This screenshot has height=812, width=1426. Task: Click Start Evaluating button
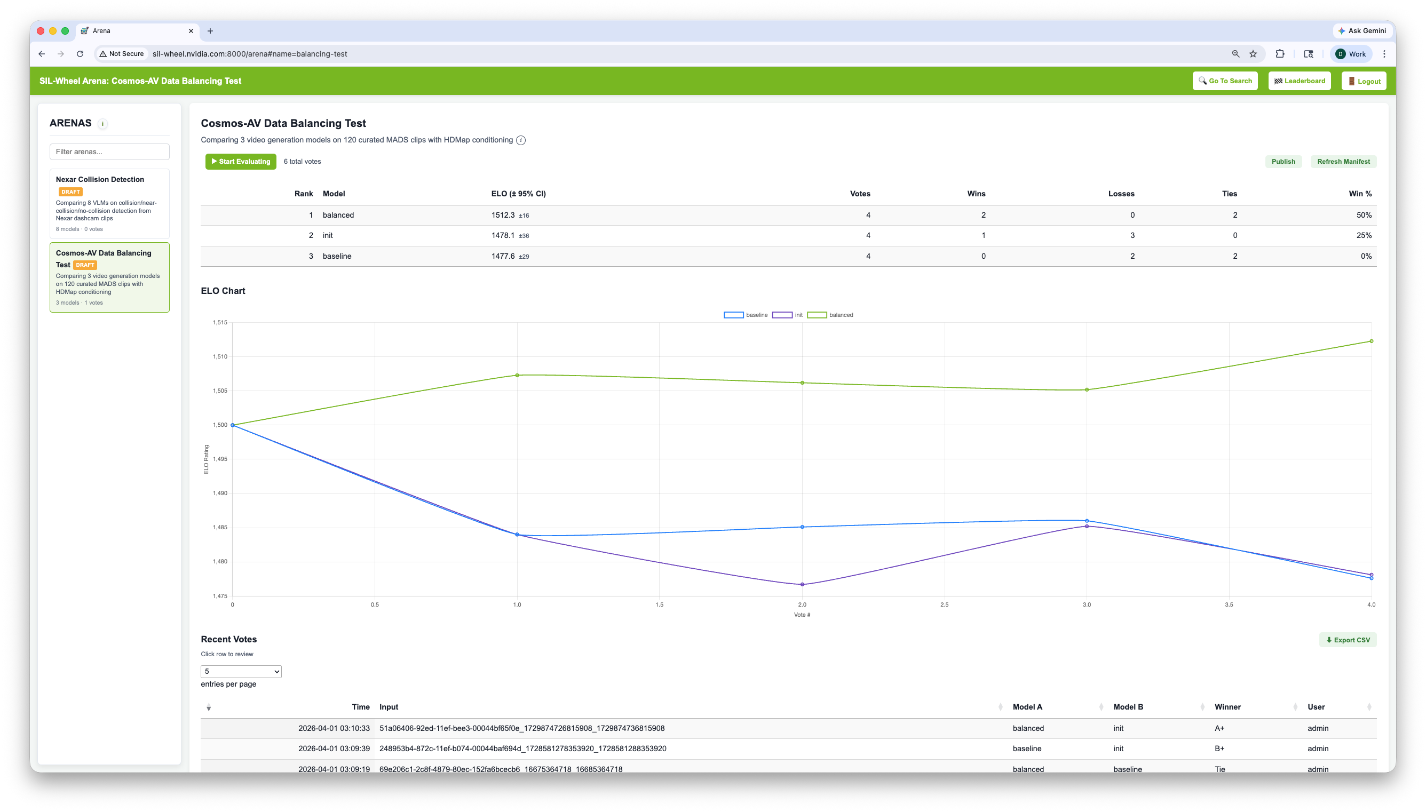tap(240, 162)
